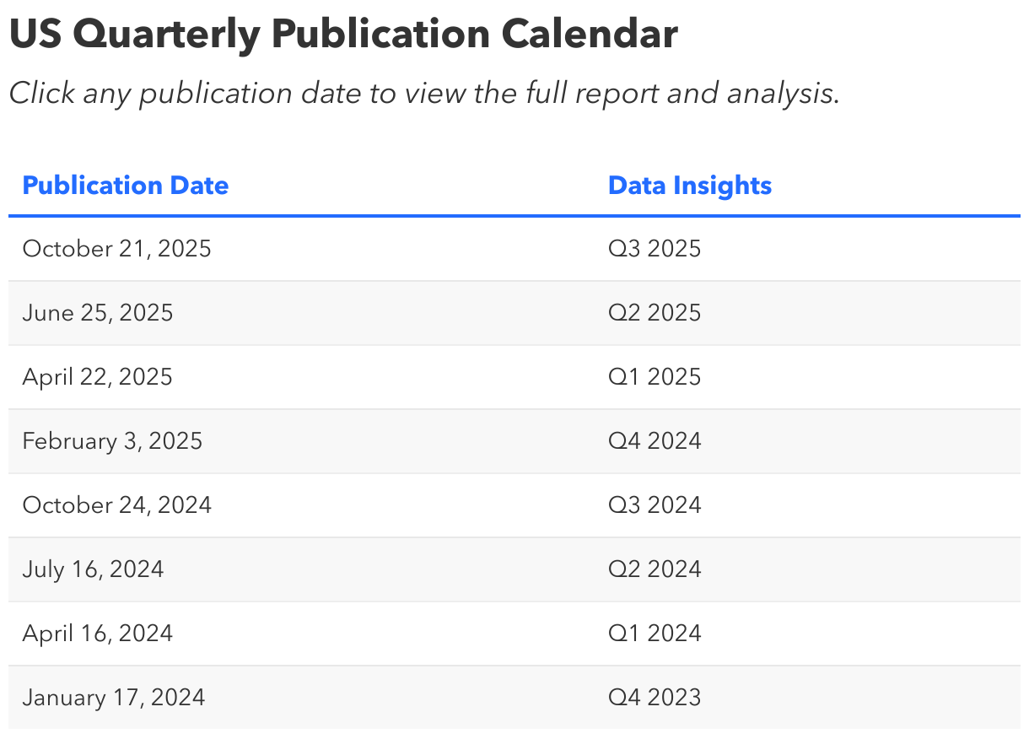Viewport: 1029px width, 739px height.
Task: Select the Q2 2025 data insights entry
Action: point(655,313)
